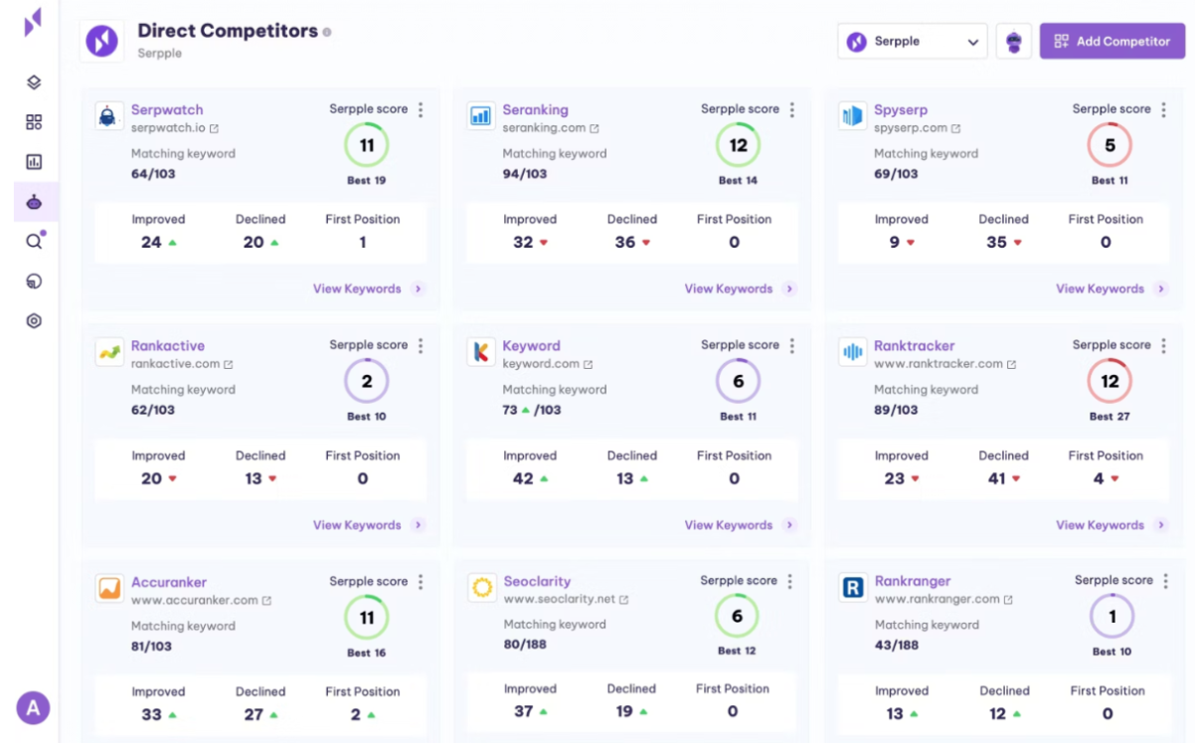The height and width of the screenshot is (746, 1195).
Task: Open external link icon beside spyserp.com
Action: click(x=956, y=128)
